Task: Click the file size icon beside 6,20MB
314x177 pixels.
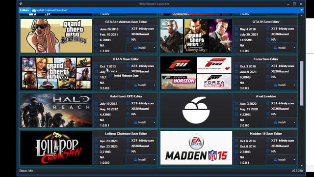Action: pyautogui.click(x=236, y=77)
